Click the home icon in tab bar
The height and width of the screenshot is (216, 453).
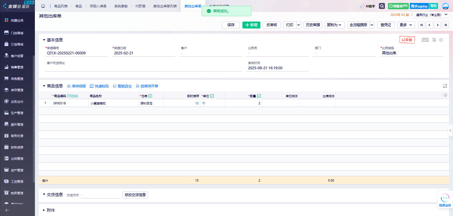click(43, 6)
